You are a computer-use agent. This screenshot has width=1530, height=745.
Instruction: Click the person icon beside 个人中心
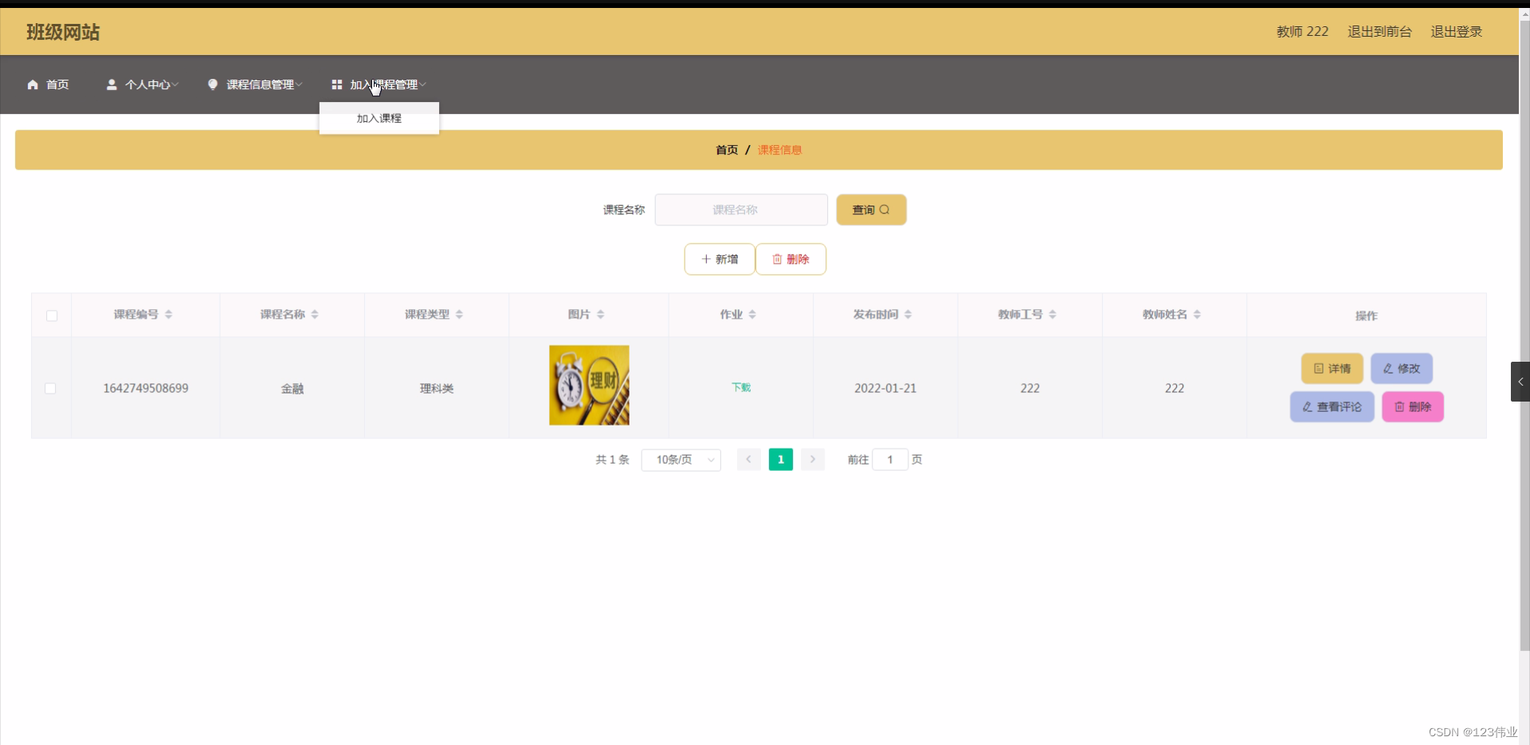(112, 84)
